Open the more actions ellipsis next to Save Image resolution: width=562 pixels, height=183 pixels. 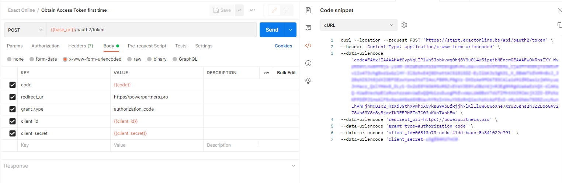point(253,10)
